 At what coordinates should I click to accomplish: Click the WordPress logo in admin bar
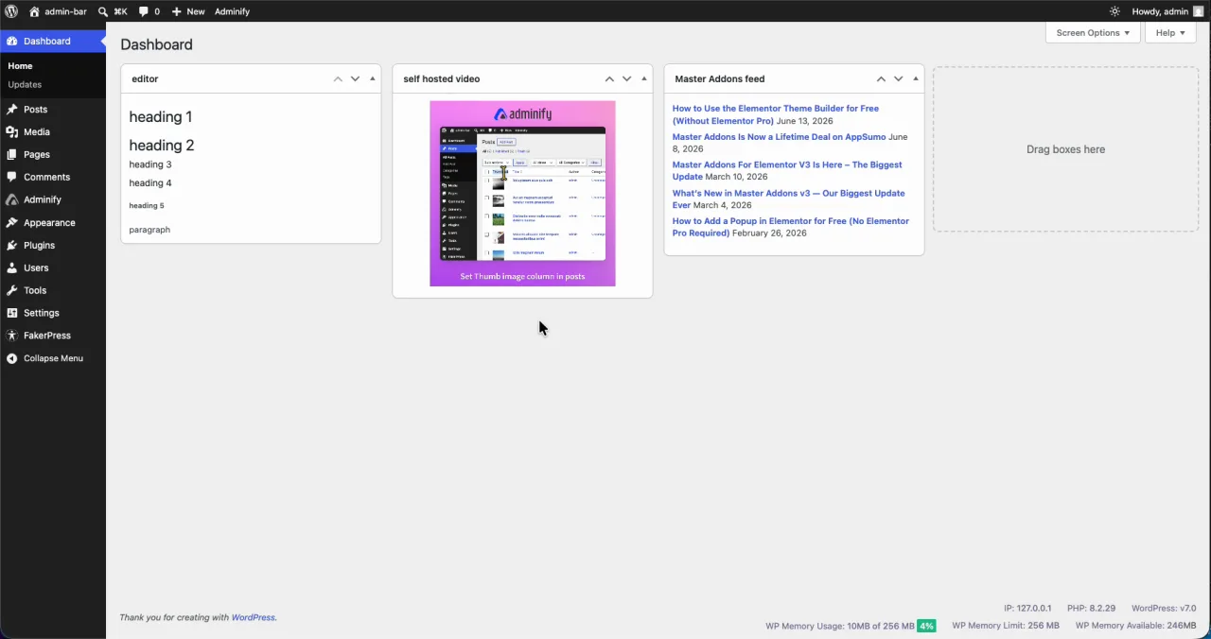click(11, 11)
